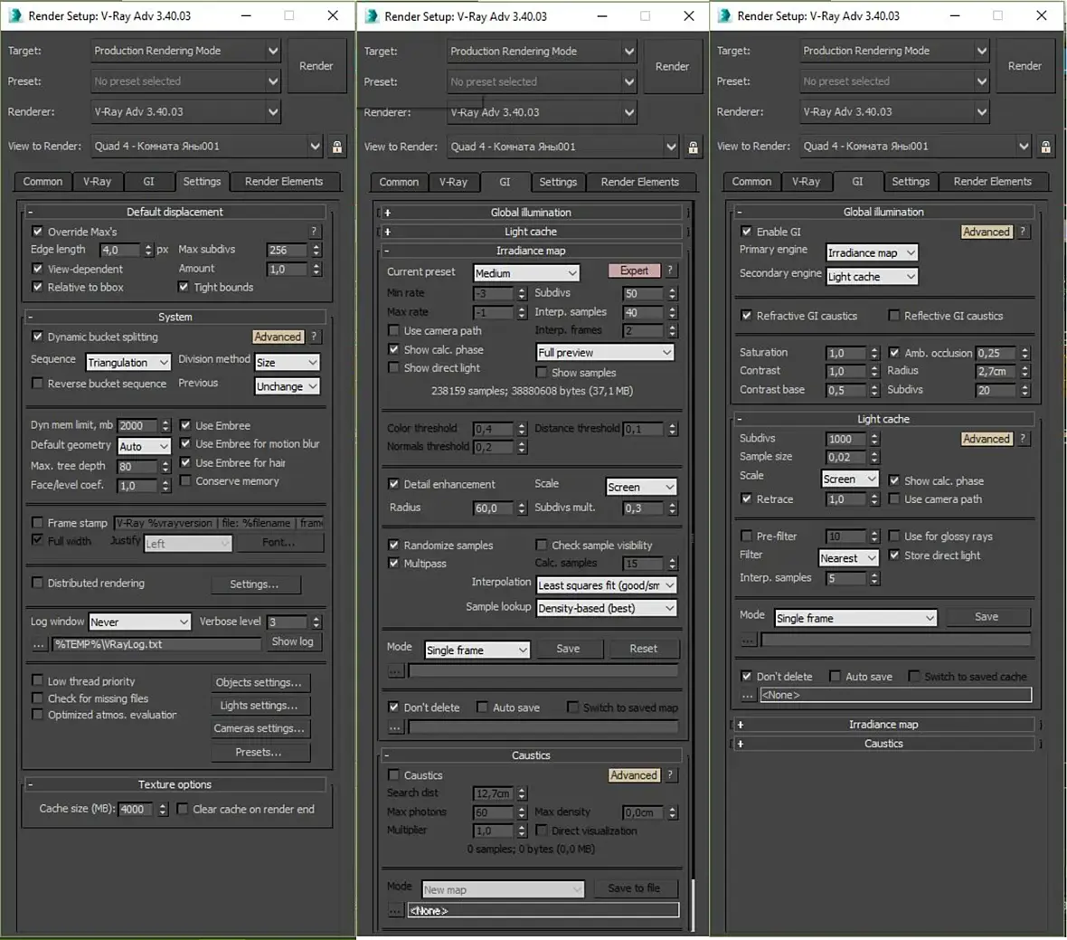This screenshot has width=1067, height=940.
Task: Click Light cache None file field
Action: click(895, 695)
